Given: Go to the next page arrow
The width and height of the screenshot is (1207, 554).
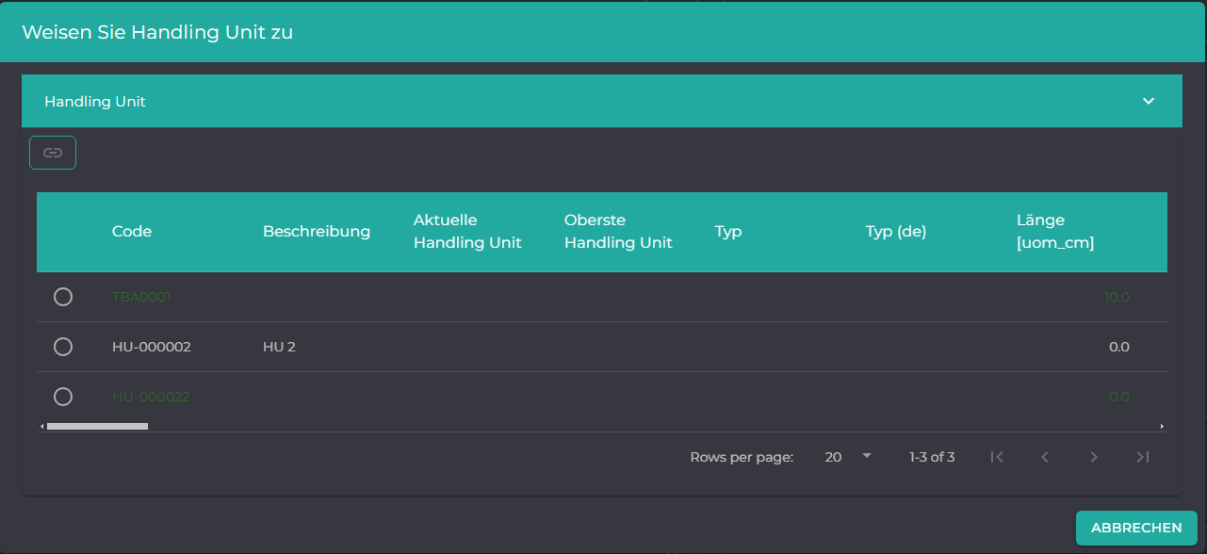Looking at the screenshot, I should (1094, 457).
